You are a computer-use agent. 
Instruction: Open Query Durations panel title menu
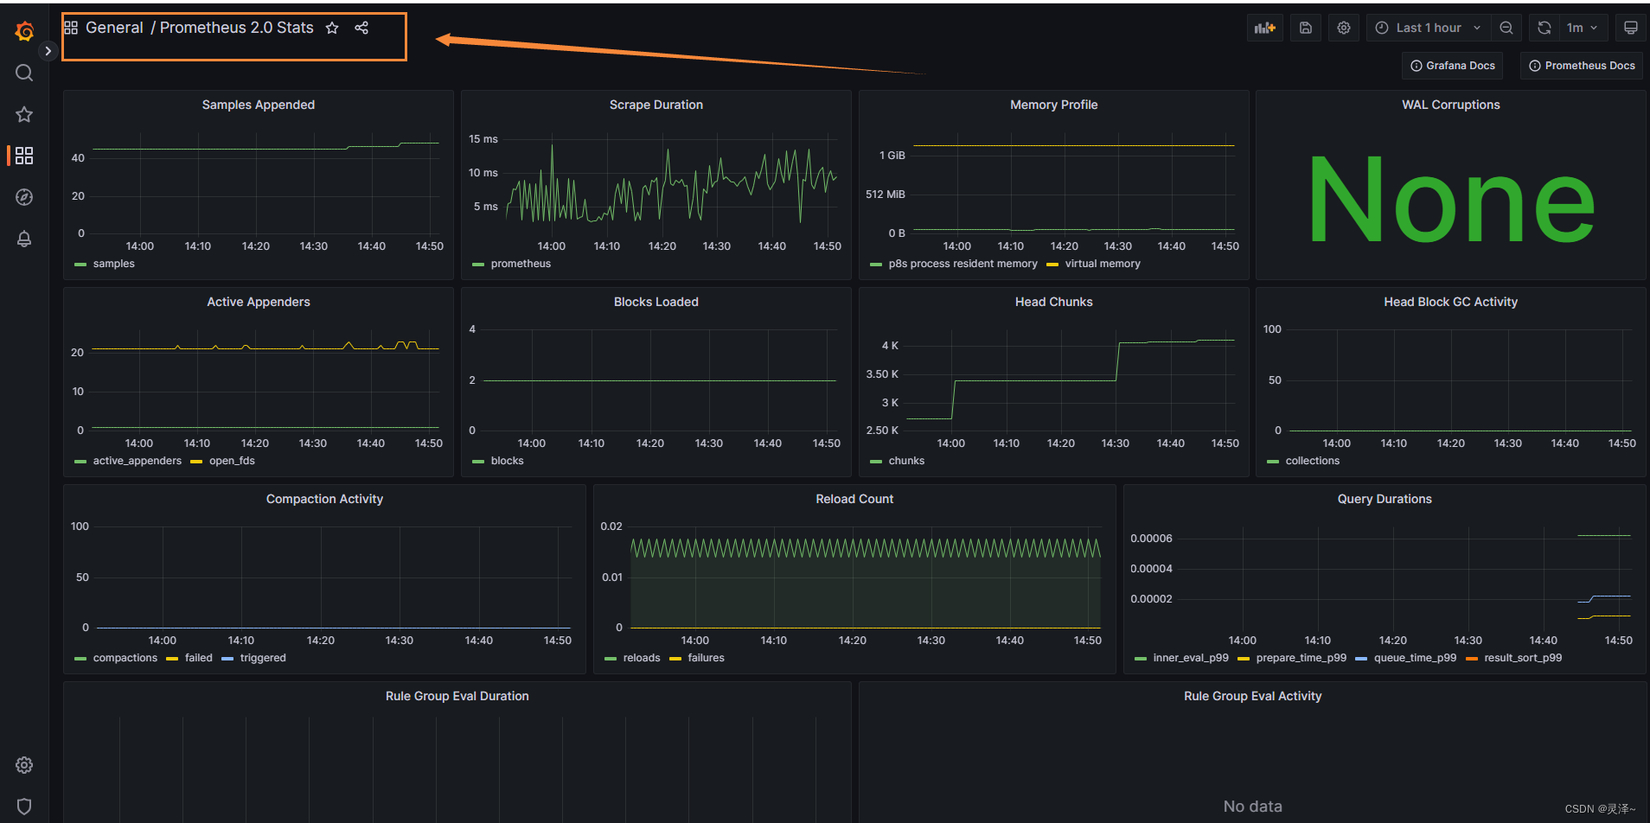click(1385, 499)
